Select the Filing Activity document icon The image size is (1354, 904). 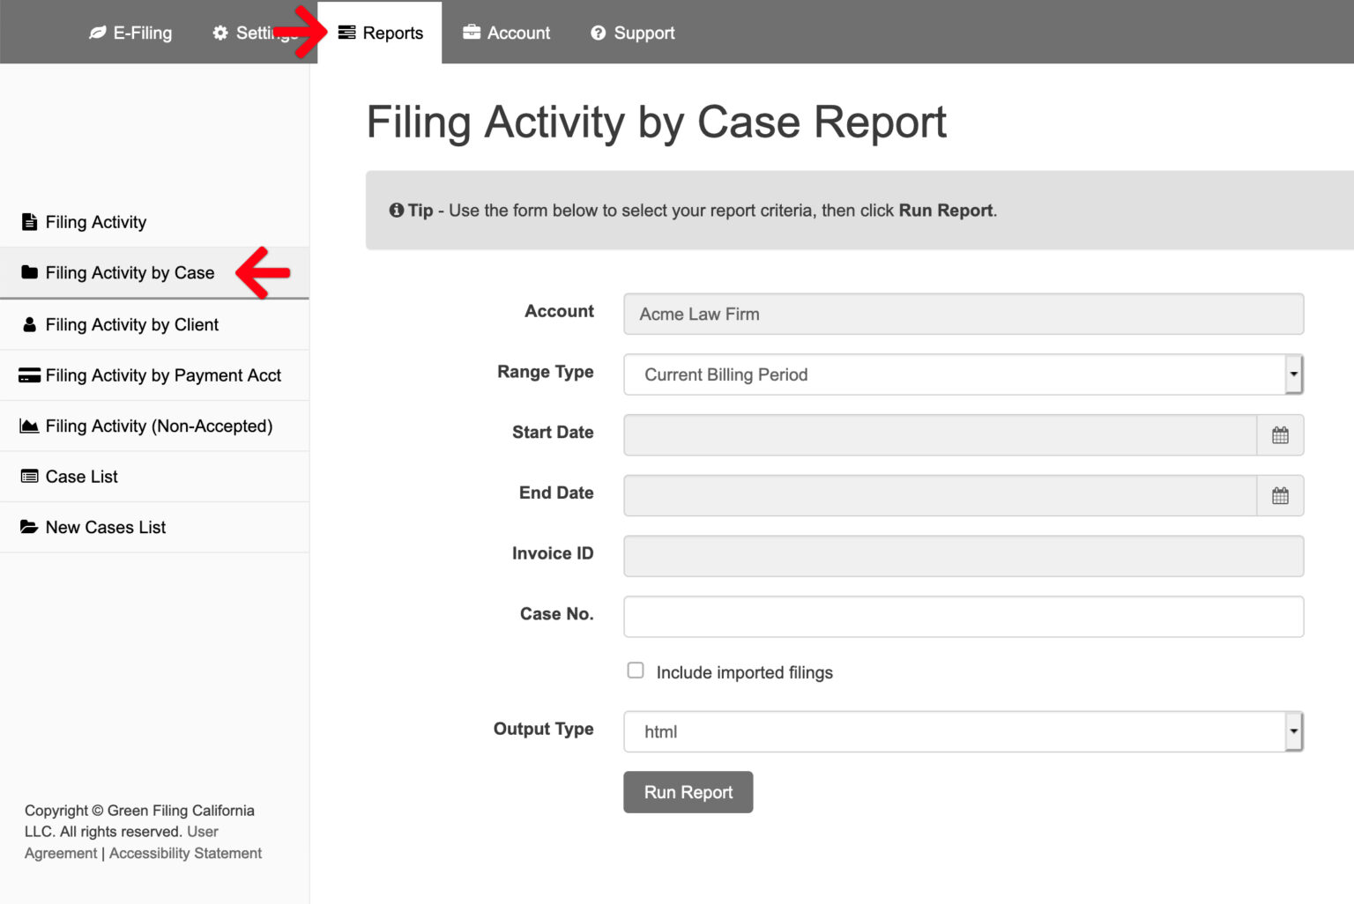click(x=29, y=221)
